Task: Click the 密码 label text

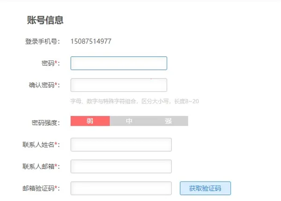Action: (47, 63)
